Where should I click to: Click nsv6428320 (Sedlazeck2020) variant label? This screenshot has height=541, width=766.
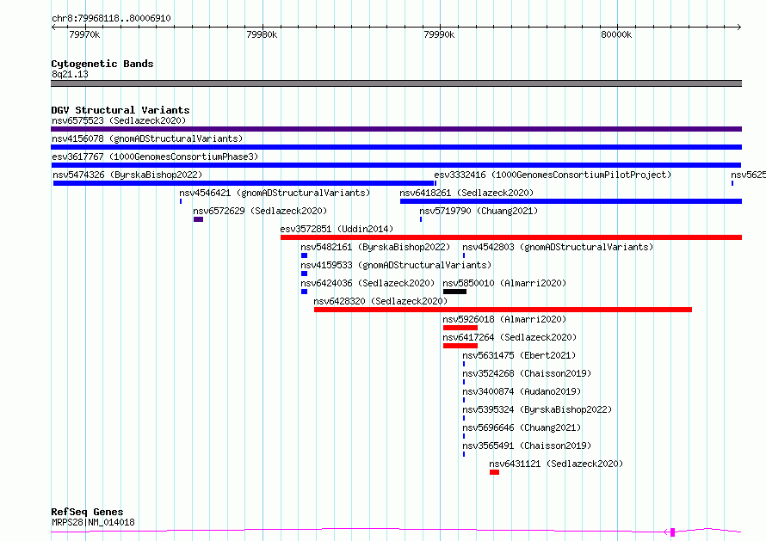[x=380, y=301]
